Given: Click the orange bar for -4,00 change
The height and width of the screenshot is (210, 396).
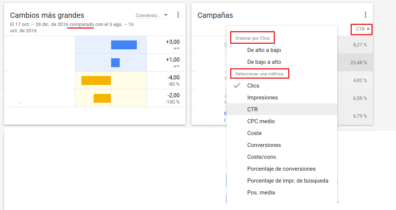Looking at the screenshot, I should click(x=96, y=81).
